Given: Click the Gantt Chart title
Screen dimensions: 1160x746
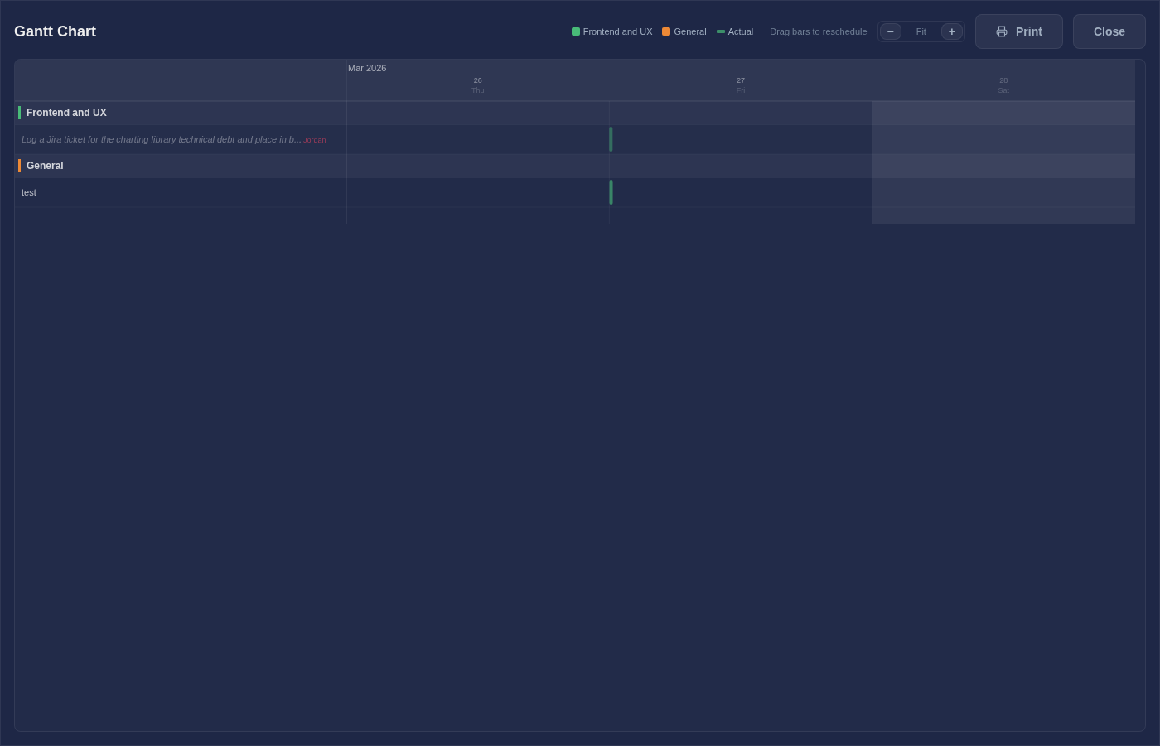Looking at the screenshot, I should [56, 31].
